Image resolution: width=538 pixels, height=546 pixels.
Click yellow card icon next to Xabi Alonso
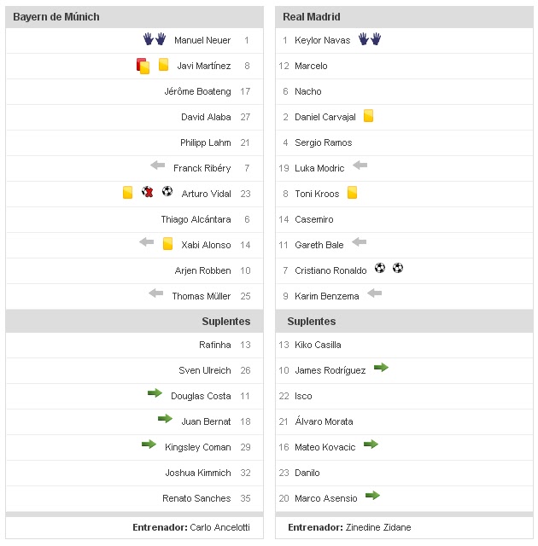pos(167,244)
